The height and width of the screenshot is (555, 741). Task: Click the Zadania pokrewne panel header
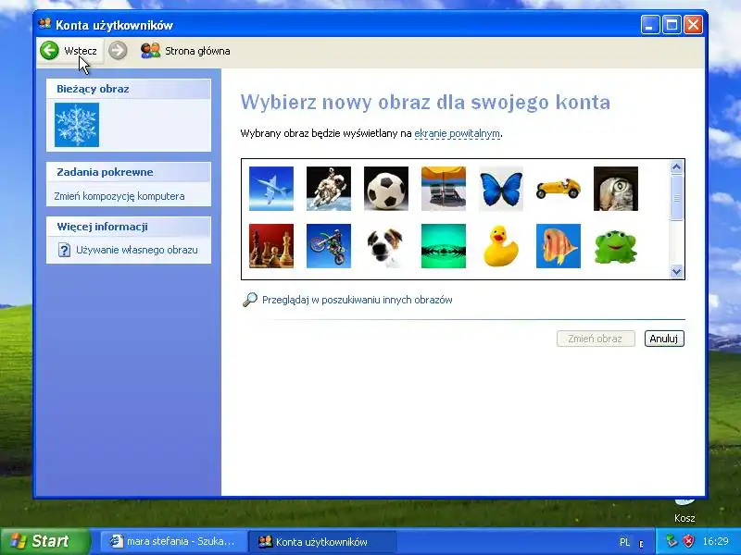coord(129,172)
